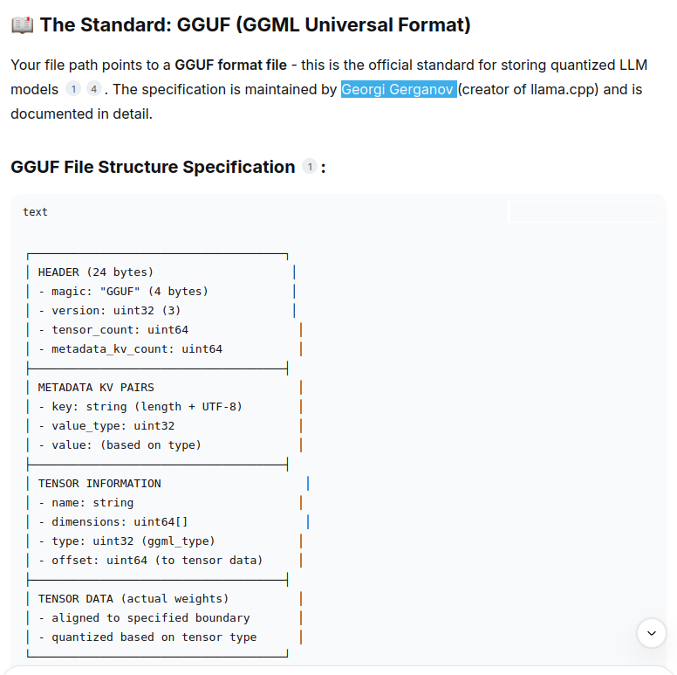Open citation 1 beside File Structure Specification heading
The image size is (677, 675).
coord(309,167)
